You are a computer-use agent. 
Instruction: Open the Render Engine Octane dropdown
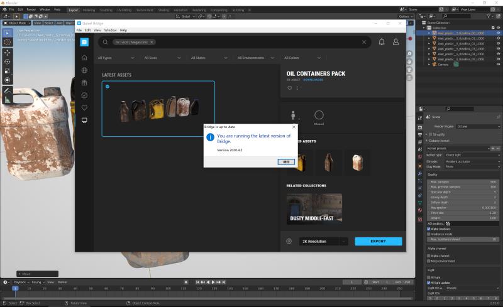[x=478, y=127]
